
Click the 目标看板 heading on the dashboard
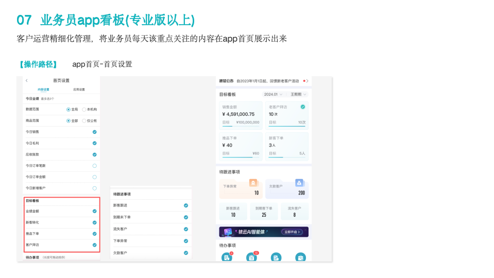point(228,94)
